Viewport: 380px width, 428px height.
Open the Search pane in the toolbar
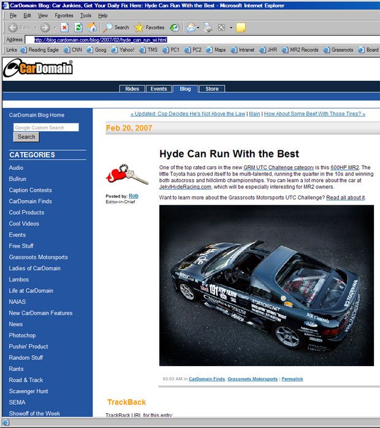[116, 28]
